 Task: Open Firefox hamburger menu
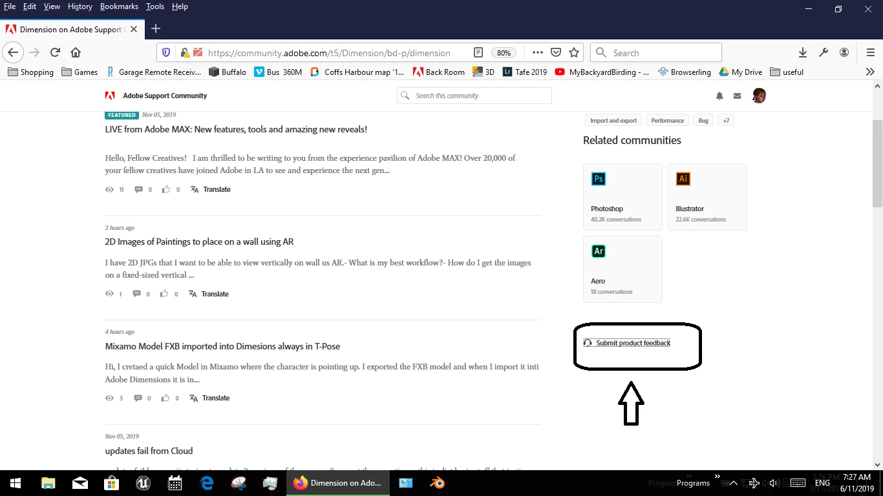(870, 53)
